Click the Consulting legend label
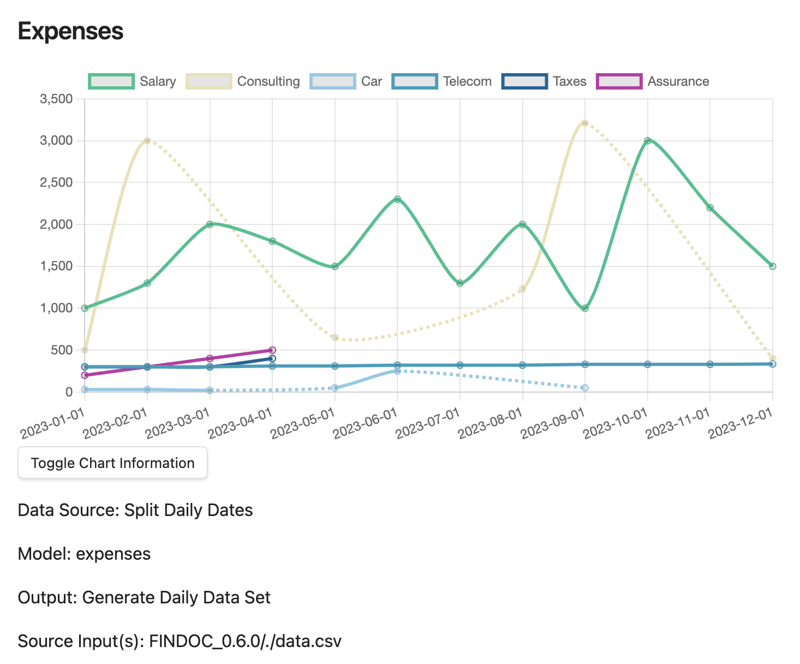This screenshot has height=664, width=800. pyautogui.click(x=268, y=81)
